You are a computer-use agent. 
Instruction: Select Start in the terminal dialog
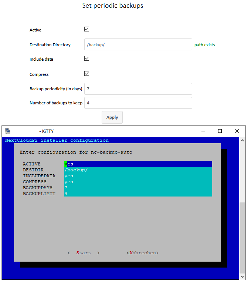[83, 253]
